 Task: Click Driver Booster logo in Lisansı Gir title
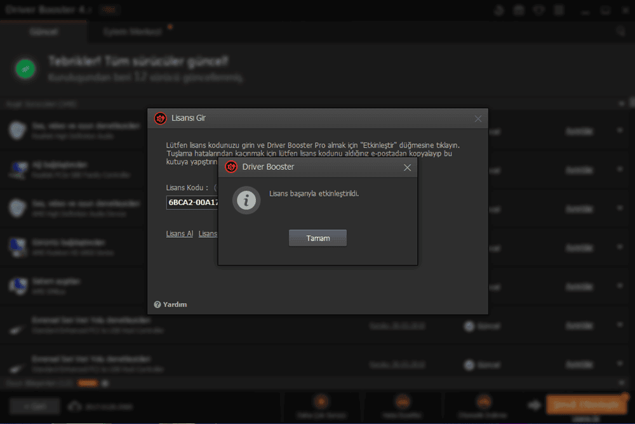[x=161, y=119]
